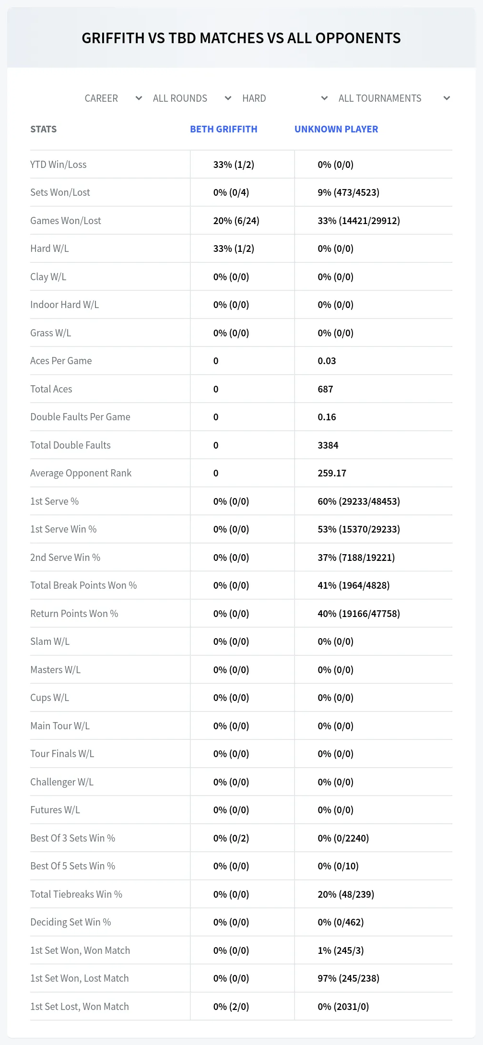
Task: Click the Games Won/Lost row label
Action: pyautogui.click(x=66, y=221)
